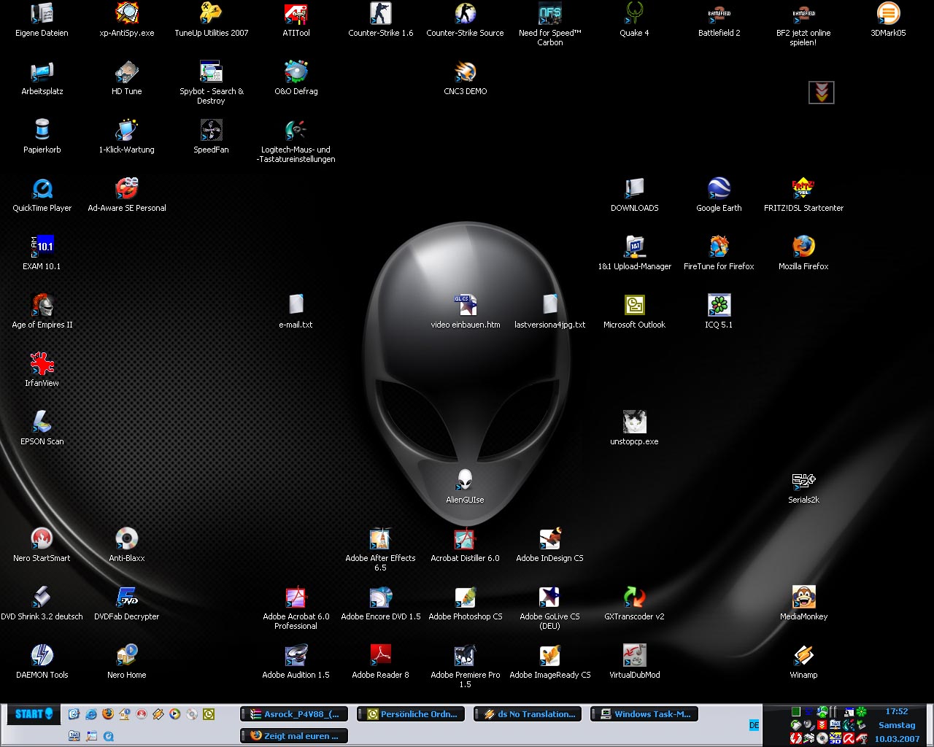Click the Firefox quick launch icon
The width and height of the screenshot is (934, 747).
pos(107,714)
